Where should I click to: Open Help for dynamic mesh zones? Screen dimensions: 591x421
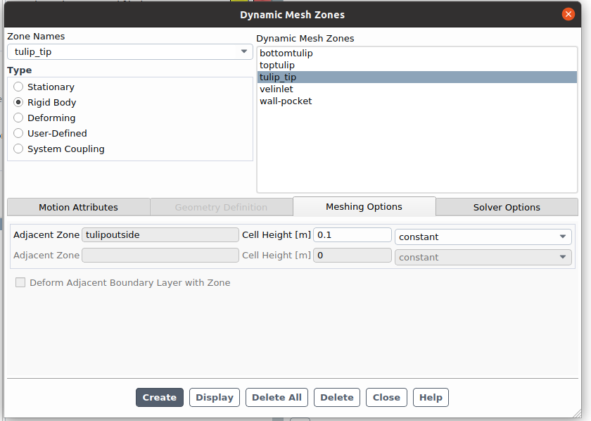click(431, 397)
